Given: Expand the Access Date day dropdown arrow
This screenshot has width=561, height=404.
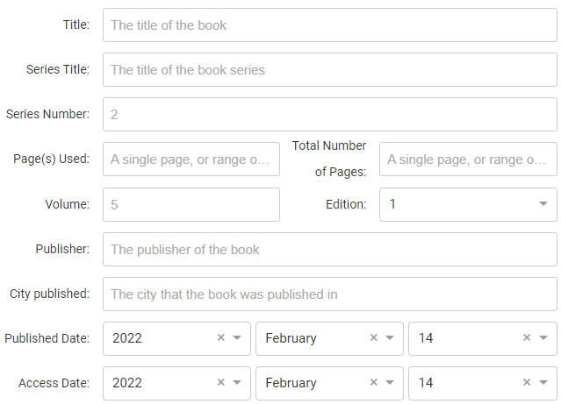Looking at the screenshot, I should (543, 384).
